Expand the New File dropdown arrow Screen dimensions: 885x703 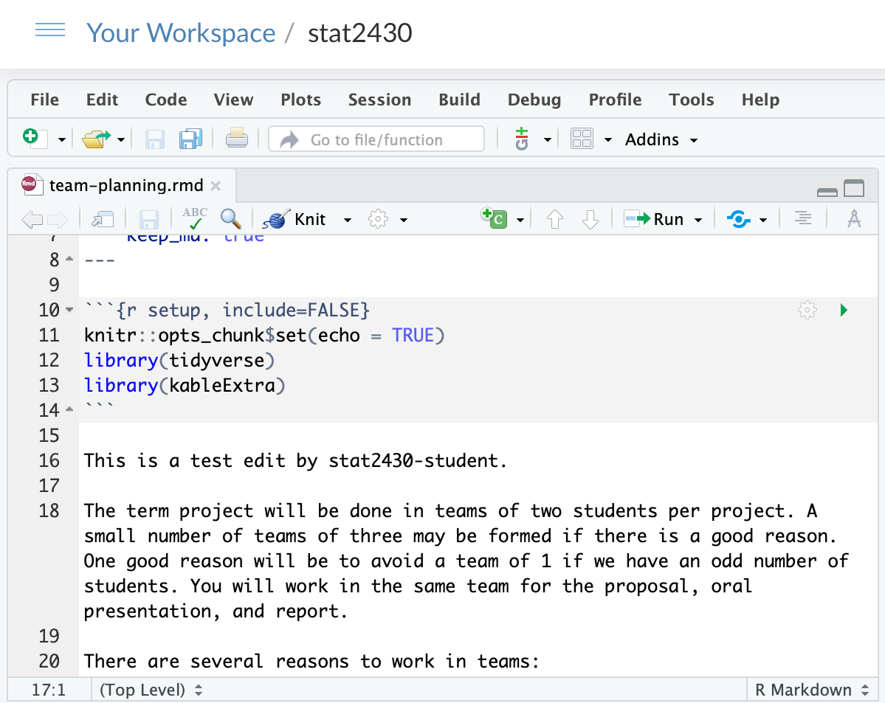61,140
